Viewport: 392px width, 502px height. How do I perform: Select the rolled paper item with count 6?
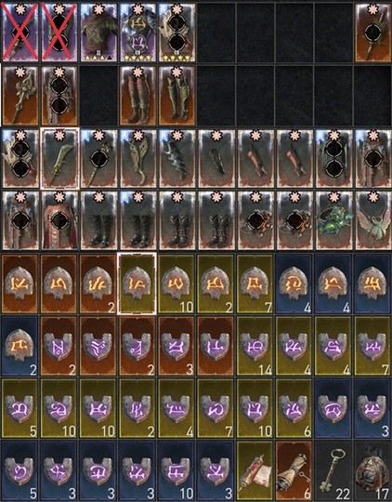(294, 470)
